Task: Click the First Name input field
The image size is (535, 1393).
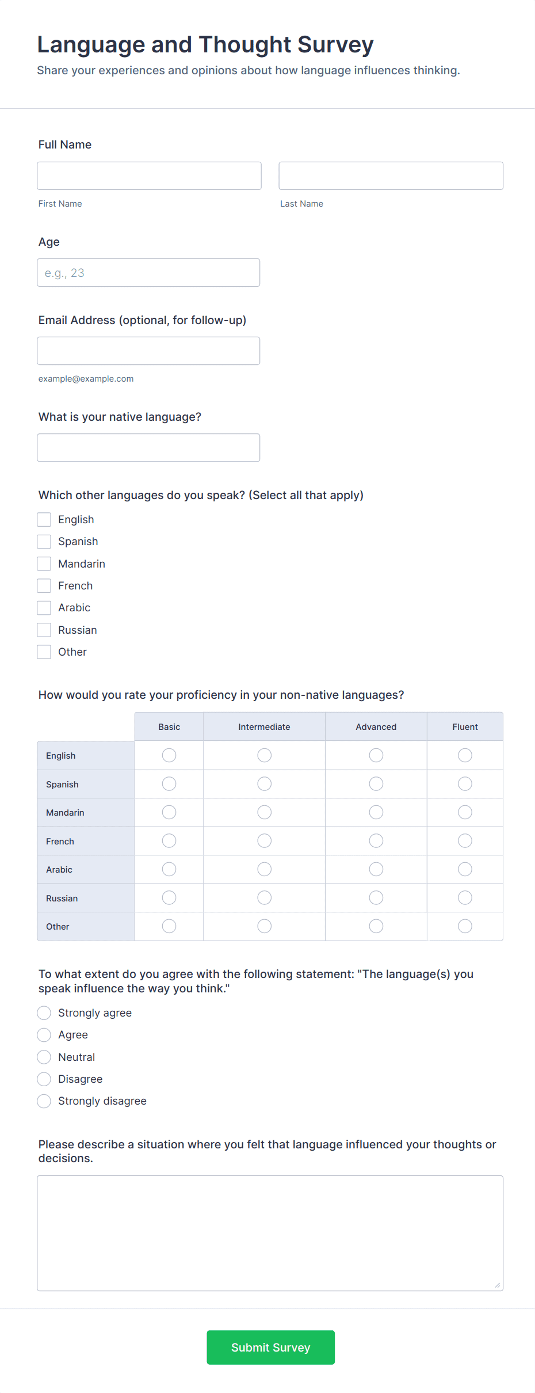Action: (x=148, y=176)
